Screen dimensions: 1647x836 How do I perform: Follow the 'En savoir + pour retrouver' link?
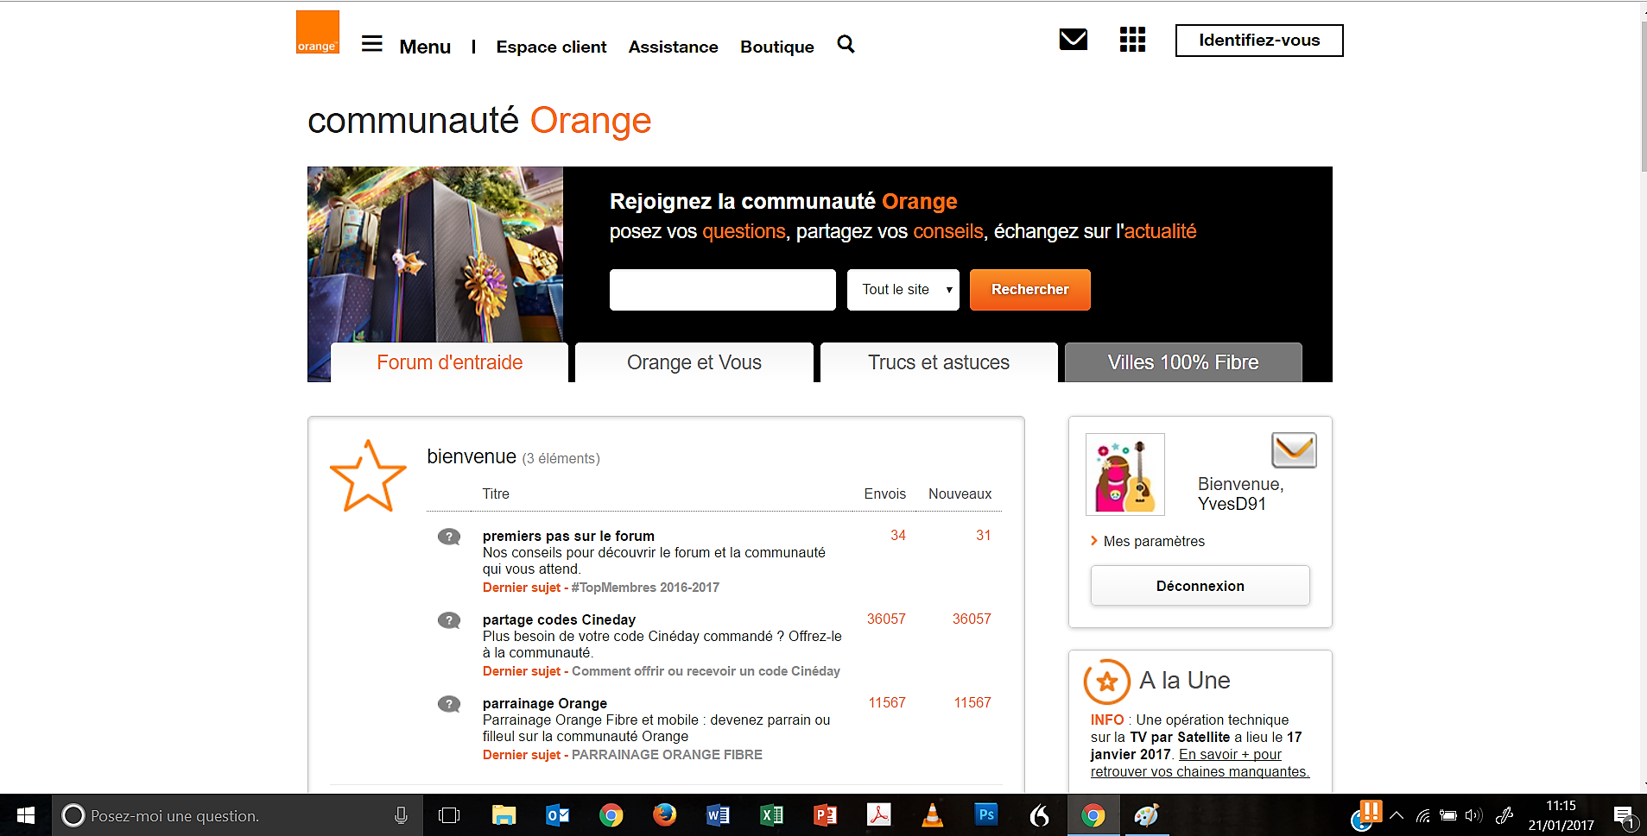[x=1200, y=763]
